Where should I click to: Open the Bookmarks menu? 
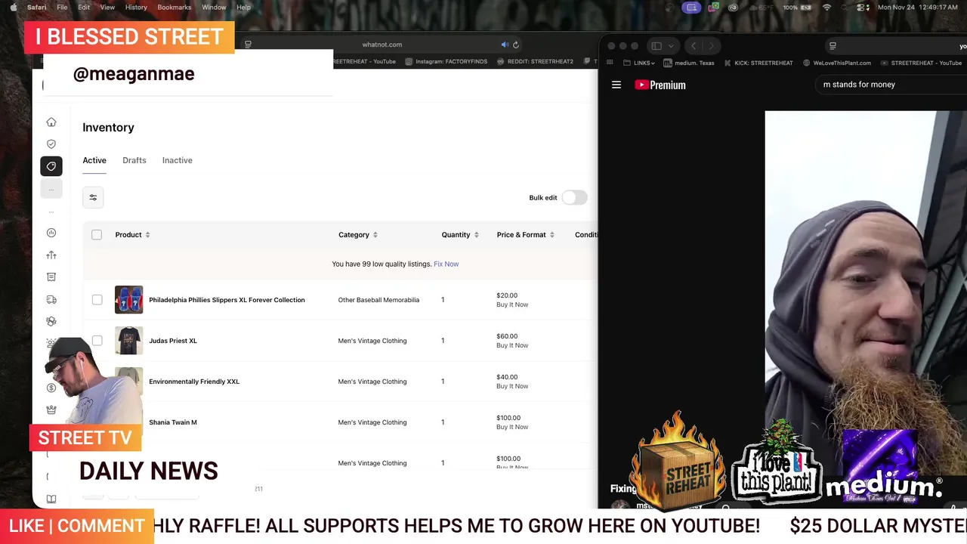point(175,8)
